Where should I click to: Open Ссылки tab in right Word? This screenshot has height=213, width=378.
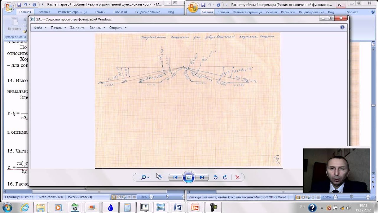coord(272,12)
